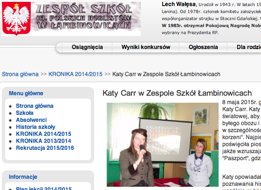Click Strona główna in Menu główne
Viewport: 261px width, 190px height.
tap(34, 106)
